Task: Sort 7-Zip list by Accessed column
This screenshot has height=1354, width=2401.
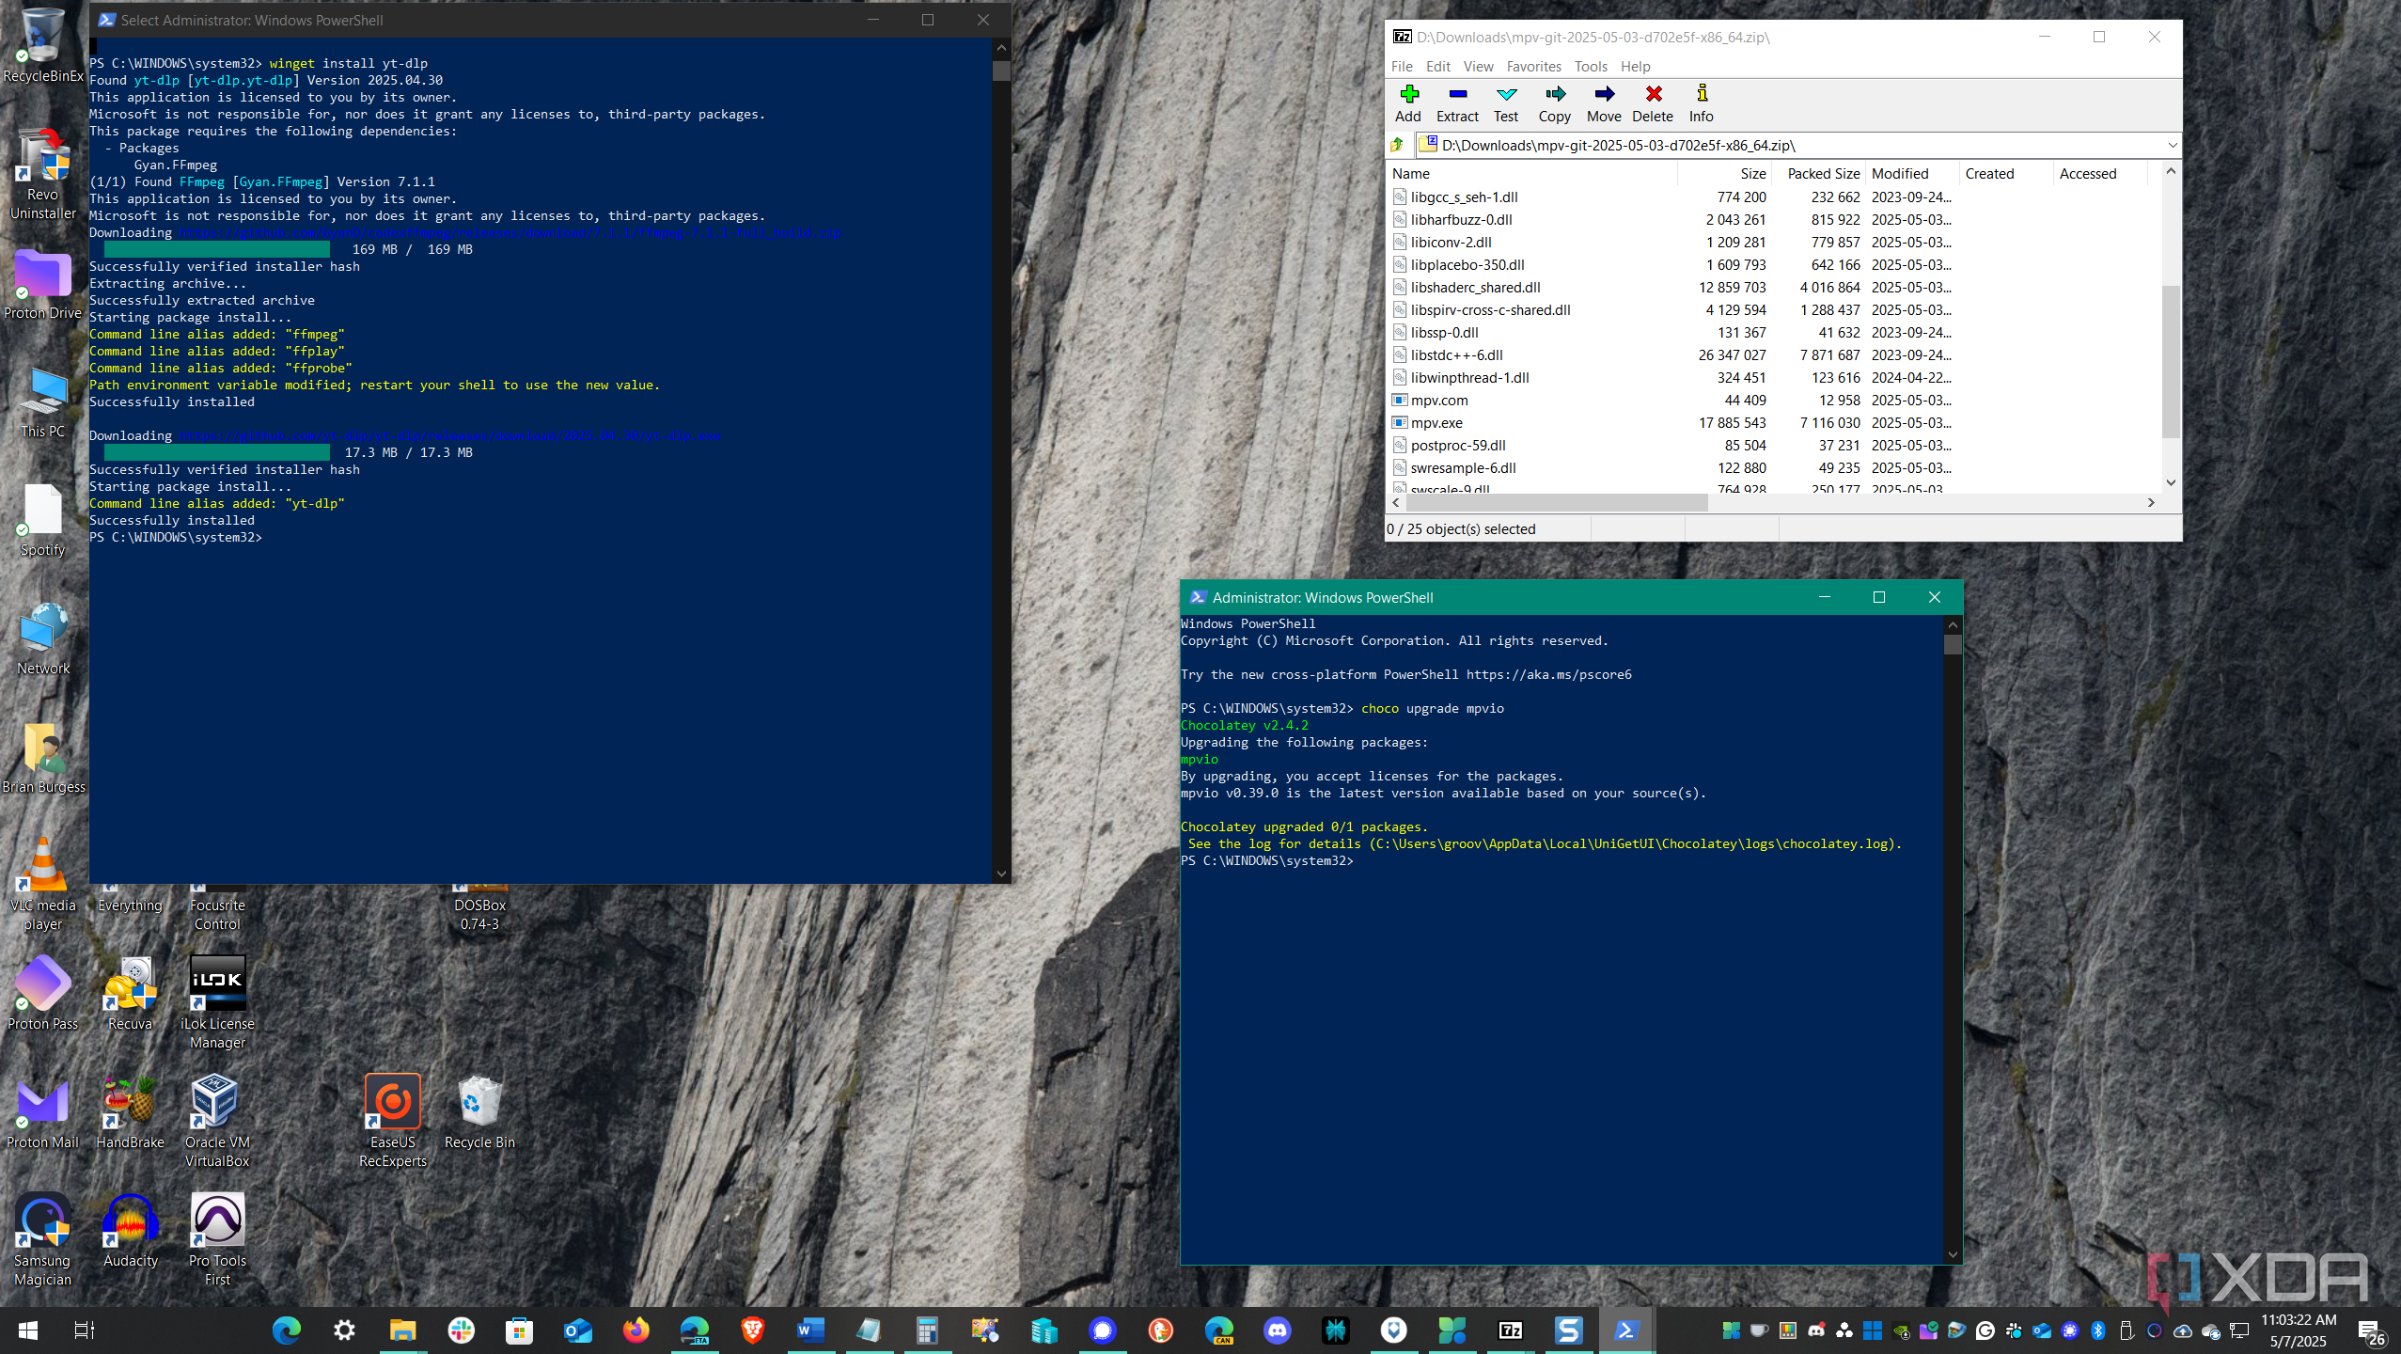Action: click(2101, 174)
